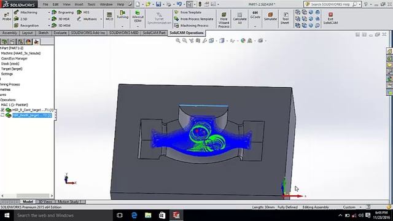393x221 pixels.
Task: Select the HSR_R_Cont_target operation in tree
Action: 33,110
